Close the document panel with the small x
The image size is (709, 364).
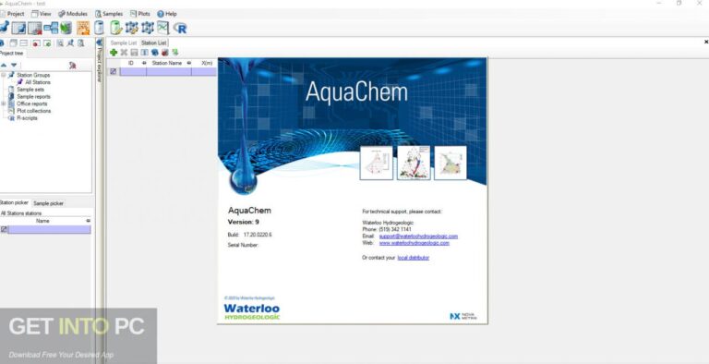[706, 42]
